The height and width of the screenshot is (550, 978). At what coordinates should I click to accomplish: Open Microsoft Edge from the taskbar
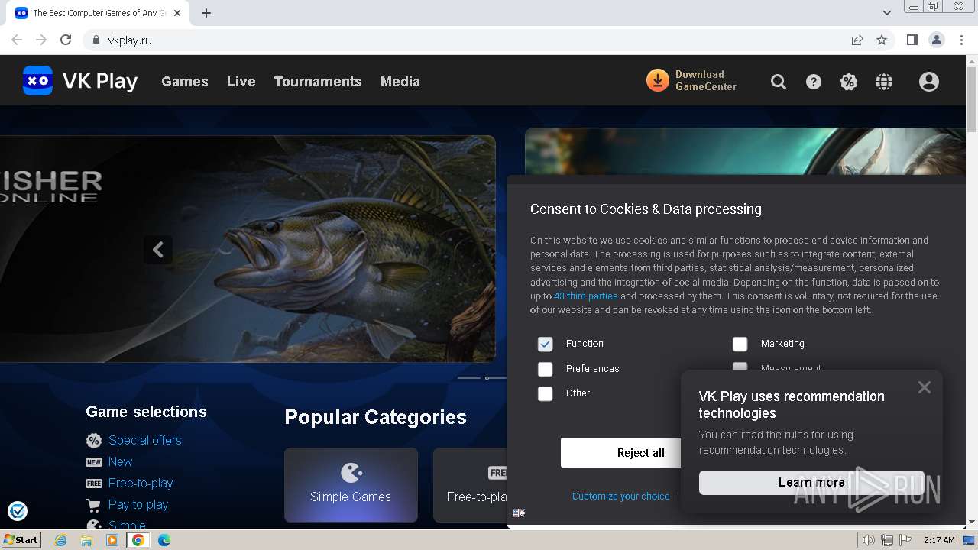pos(164,540)
